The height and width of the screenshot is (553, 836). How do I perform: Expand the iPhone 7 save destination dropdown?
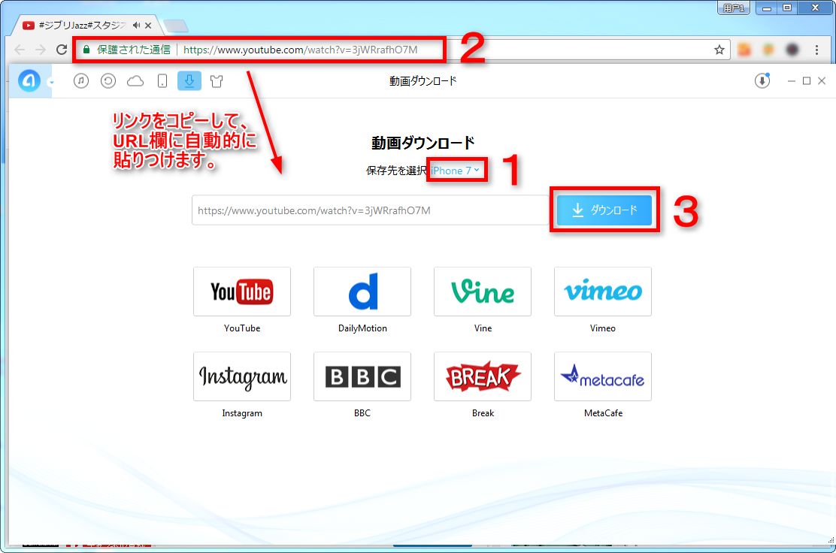click(x=456, y=171)
